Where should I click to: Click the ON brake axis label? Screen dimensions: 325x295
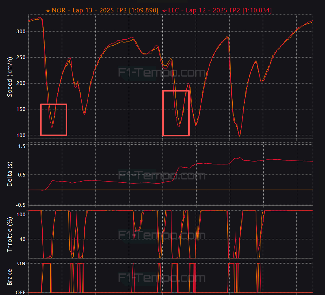click(x=21, y=264)
